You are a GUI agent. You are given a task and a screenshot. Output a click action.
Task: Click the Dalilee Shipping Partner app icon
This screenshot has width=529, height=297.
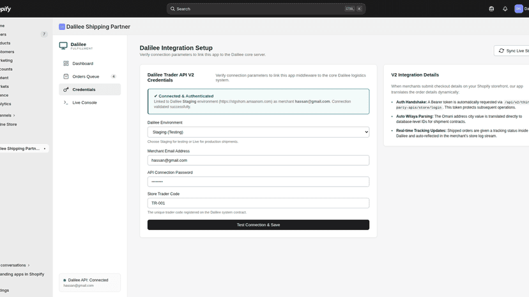pyautogui.click(x=62, y=27)
